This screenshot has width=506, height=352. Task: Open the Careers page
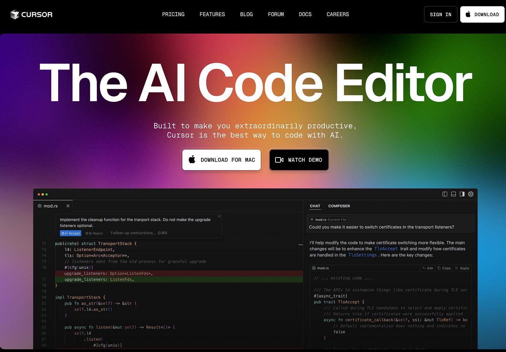tap(338, 14)
